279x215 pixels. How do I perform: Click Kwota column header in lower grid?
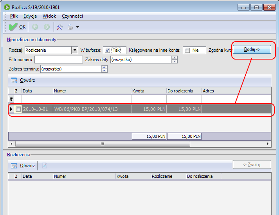click(133, 176)
